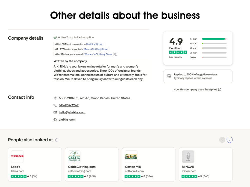The width and height of the screenshot is (250, 187).
Task: Click the phone icon beside 616-957-3242
Action: pyautogui.click(x=55, y=105)
